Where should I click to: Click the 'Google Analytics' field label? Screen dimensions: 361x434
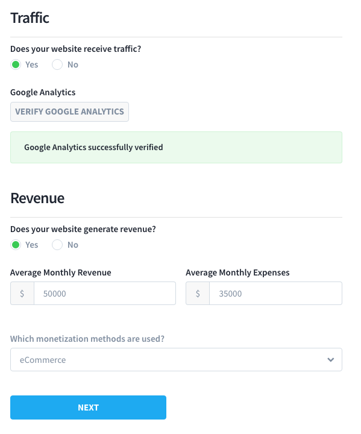point(43,92)
